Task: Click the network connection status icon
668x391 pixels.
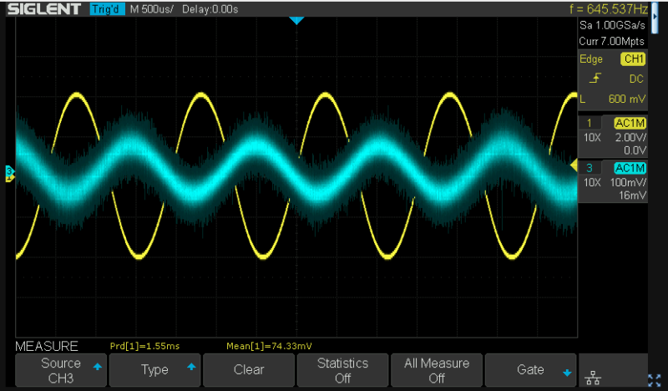Action: 593,378
